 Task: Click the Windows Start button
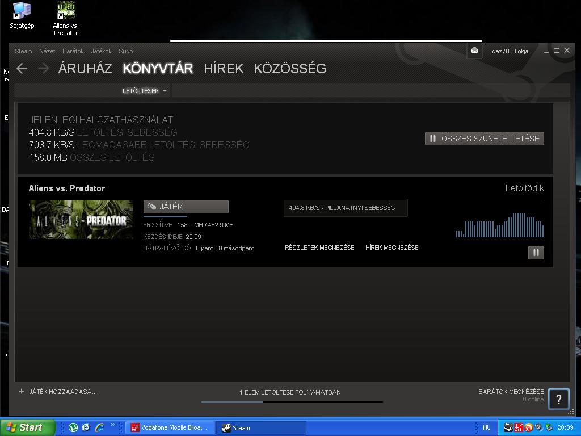point(27,427)
